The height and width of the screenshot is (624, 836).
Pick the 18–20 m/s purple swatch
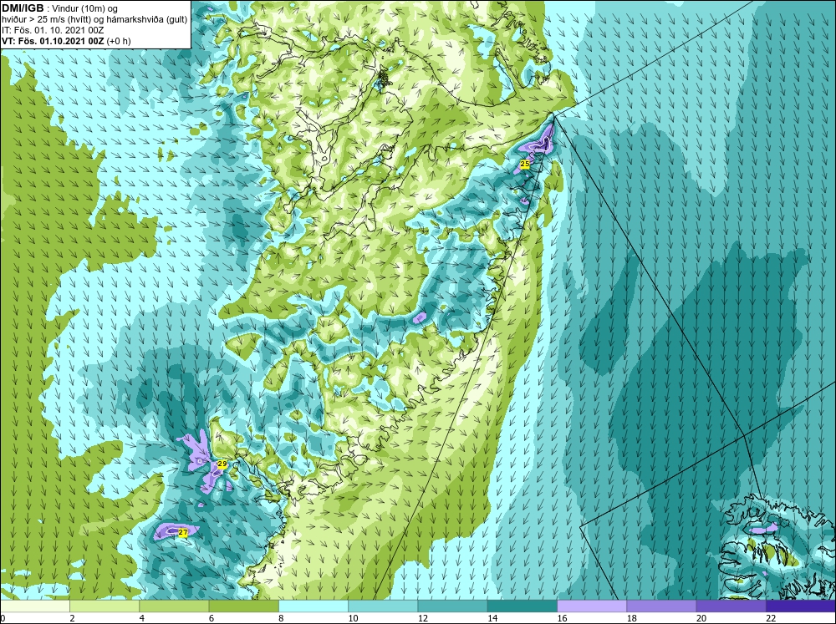(661, 606)
